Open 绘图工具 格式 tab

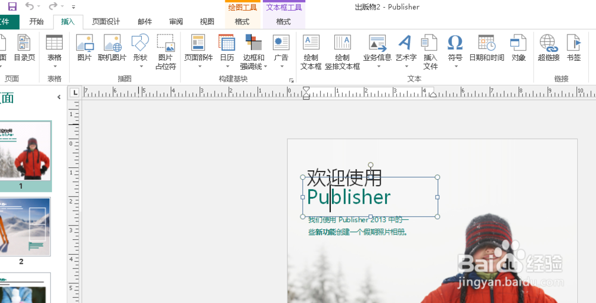point(242,21)
